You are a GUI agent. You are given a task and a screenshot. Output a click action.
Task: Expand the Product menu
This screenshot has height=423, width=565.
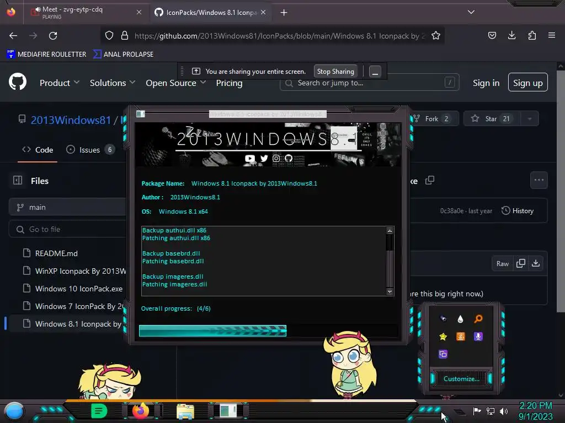coord(60,83)
